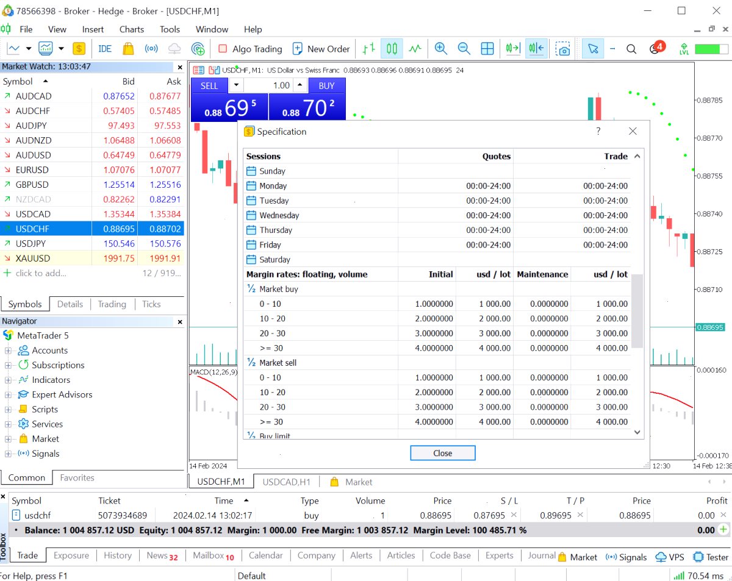The image size is (732, 581).
Task: Click the VPS cloud toolbar icon
Action: coord(174,49)
